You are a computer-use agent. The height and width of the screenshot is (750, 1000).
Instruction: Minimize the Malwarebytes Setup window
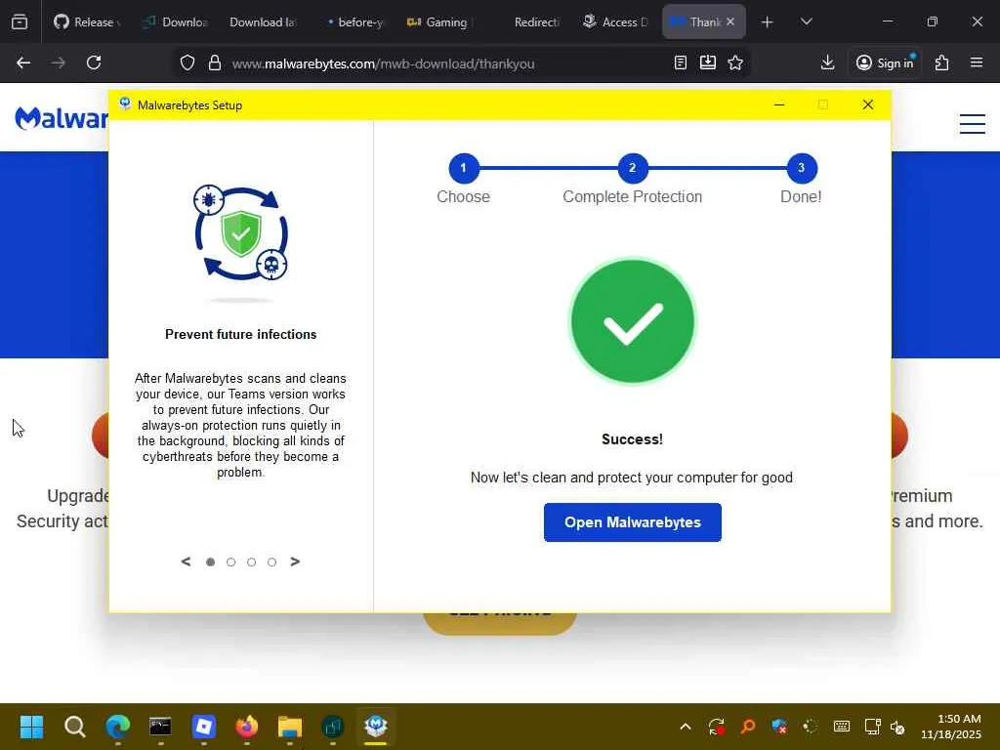click(x=779, y=104)
